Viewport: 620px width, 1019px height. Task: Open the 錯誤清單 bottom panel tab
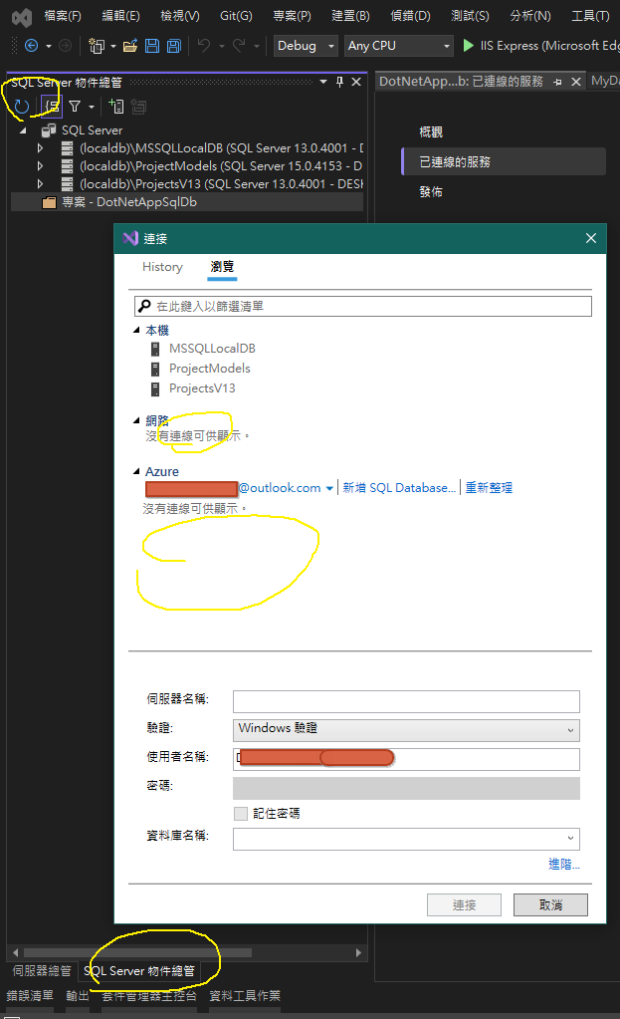point(30,996)
